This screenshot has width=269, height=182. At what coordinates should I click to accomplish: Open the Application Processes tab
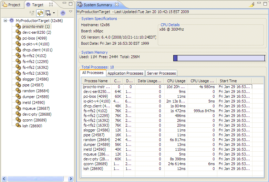tap(125, 73)
